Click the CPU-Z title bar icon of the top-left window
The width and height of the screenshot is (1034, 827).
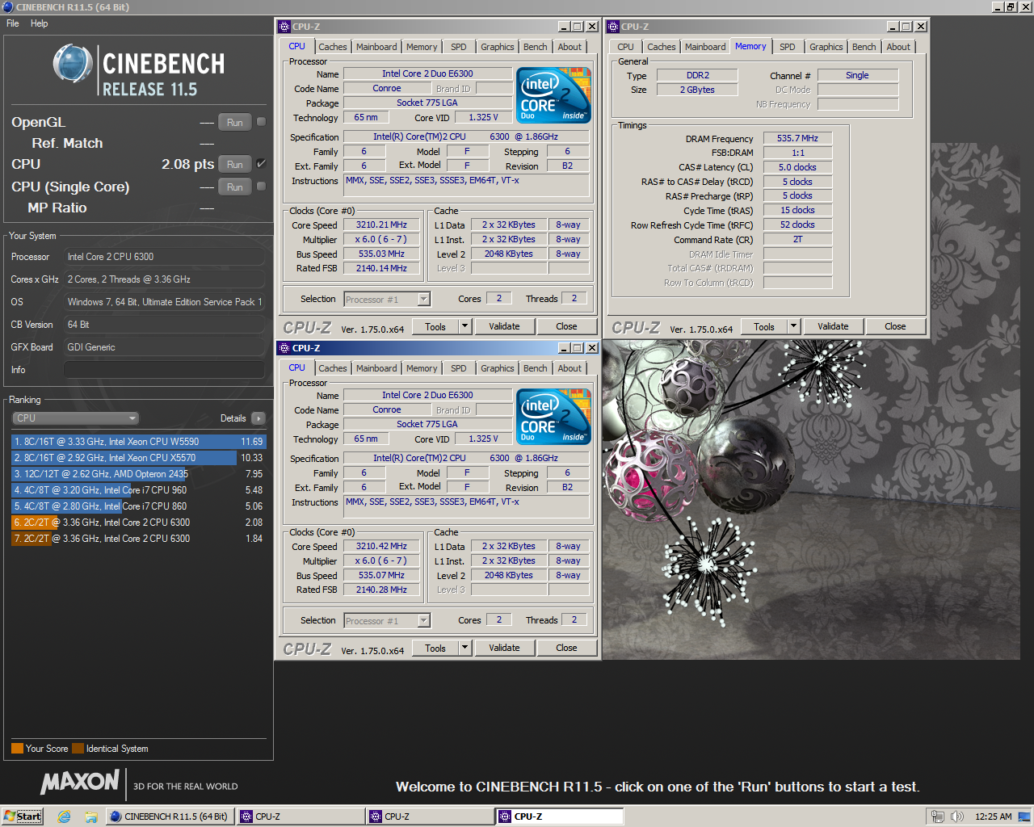284,27
